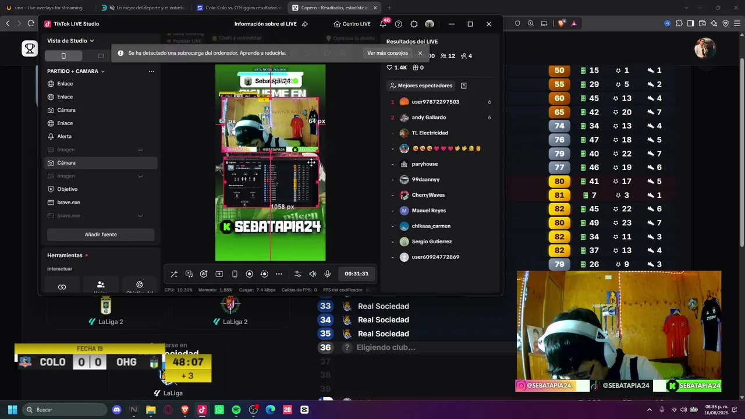Click the phone preview icon in the control bar

pos(235,274)
